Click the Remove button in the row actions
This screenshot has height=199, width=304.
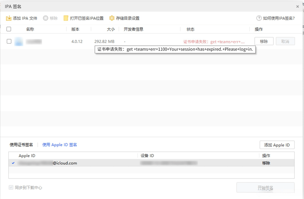point(264,41)
